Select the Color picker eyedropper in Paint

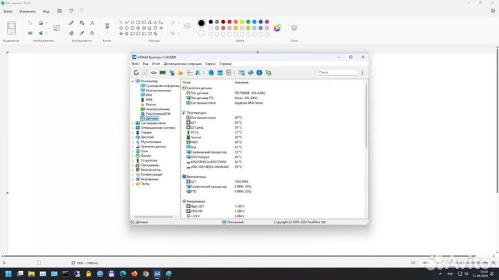coord(82,33)
